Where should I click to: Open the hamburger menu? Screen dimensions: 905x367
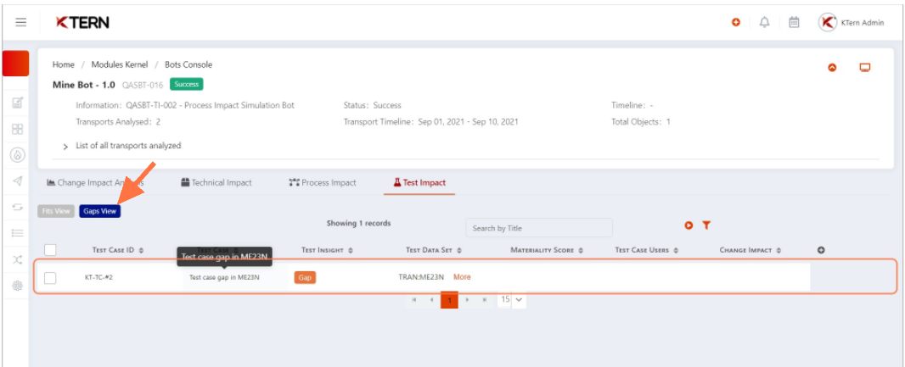coord(20,23)
